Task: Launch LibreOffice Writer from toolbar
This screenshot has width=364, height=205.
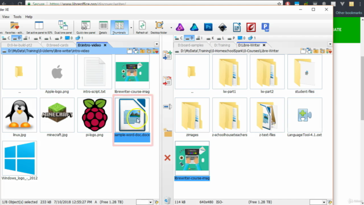Action: (x=237, y=27)
